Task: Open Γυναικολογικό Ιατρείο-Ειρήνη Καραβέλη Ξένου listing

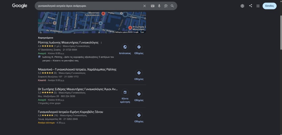Action: click(x=70, y=112)
